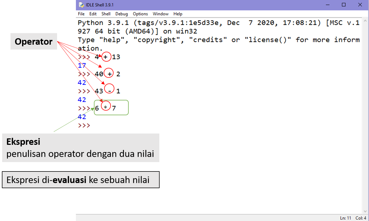Open the Help menu
Viewport: 369px width, 221px height.
[x=178, y=14]
